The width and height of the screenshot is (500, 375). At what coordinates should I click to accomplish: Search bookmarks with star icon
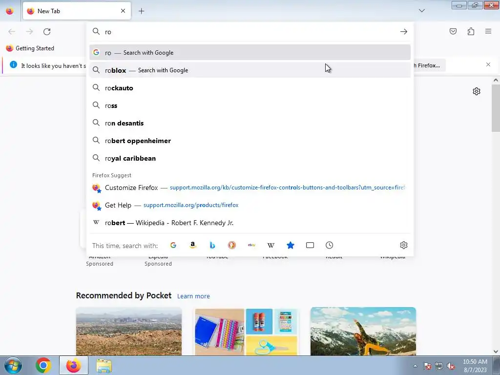291,245
